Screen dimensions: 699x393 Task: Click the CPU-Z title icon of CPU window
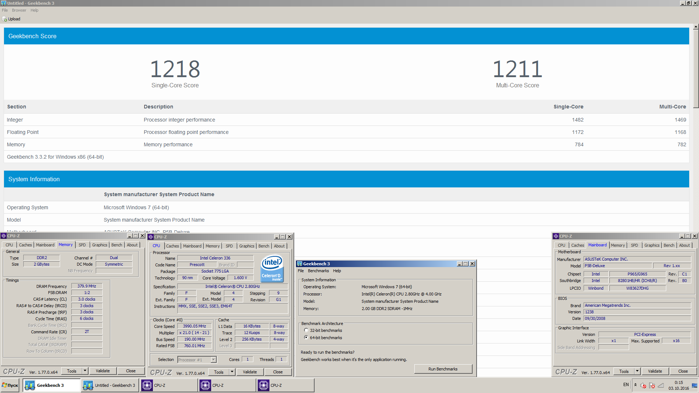tap(151, 237)
